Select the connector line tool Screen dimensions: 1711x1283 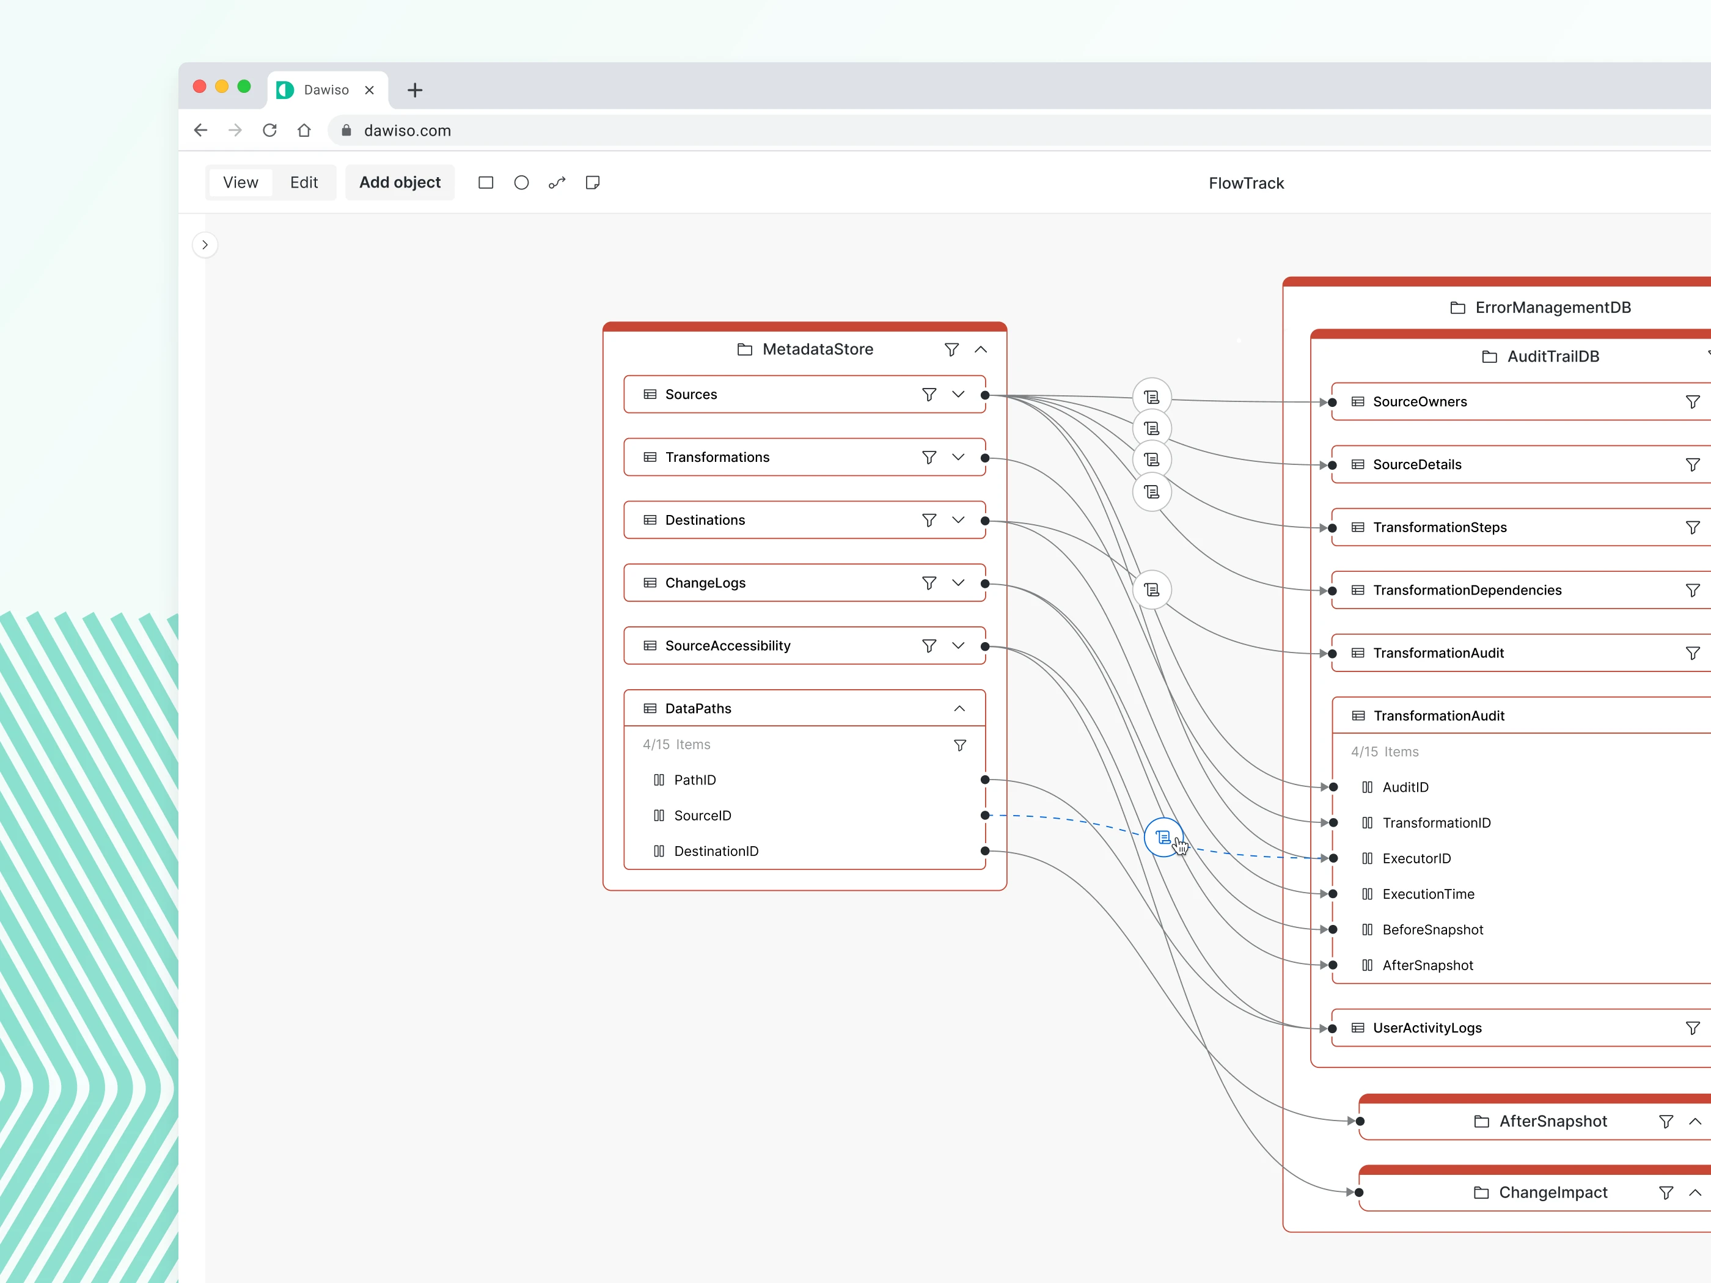[x=557, y=183]
